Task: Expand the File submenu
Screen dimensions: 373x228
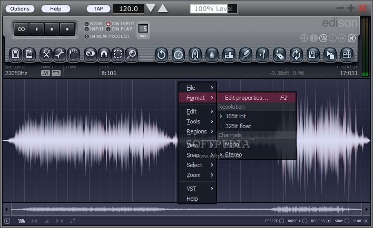Action: click(198, 88)
